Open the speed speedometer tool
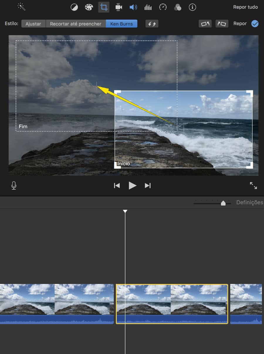 click(x=163, y=7)
